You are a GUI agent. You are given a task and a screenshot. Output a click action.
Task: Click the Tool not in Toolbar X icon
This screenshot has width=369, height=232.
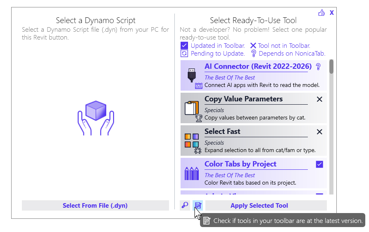click(253, 45)
